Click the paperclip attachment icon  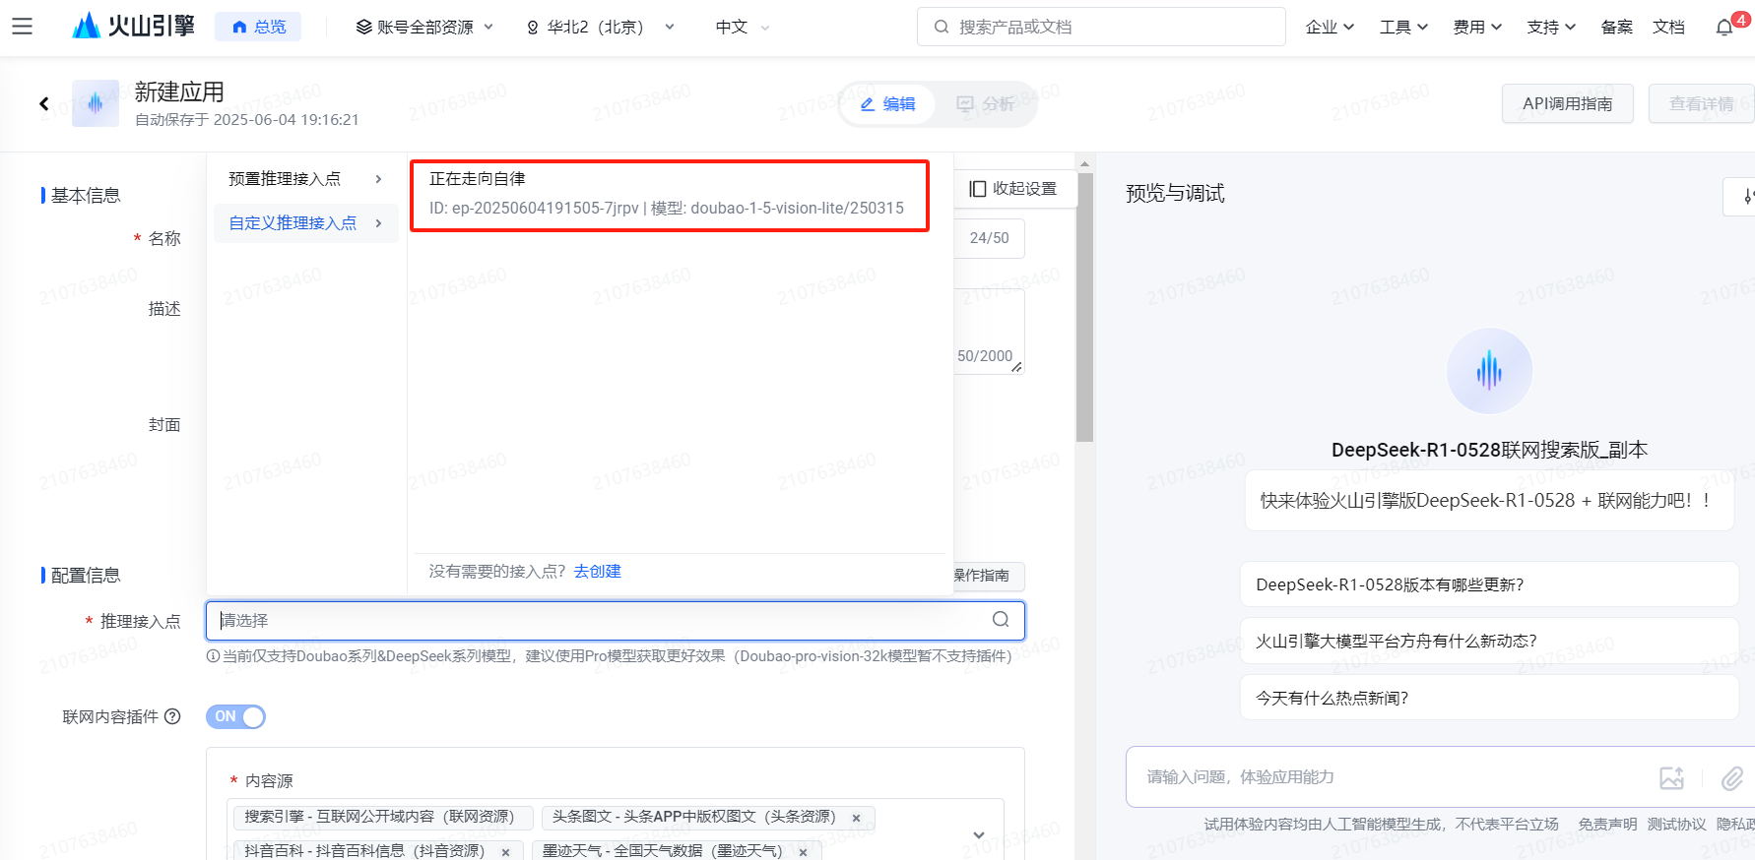[x=1731, y=777]
